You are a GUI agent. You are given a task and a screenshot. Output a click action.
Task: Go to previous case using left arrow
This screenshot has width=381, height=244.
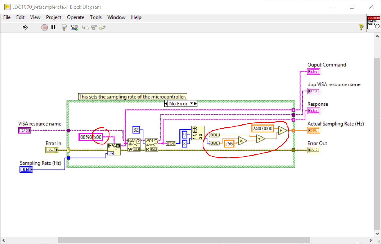coord(166,104)
